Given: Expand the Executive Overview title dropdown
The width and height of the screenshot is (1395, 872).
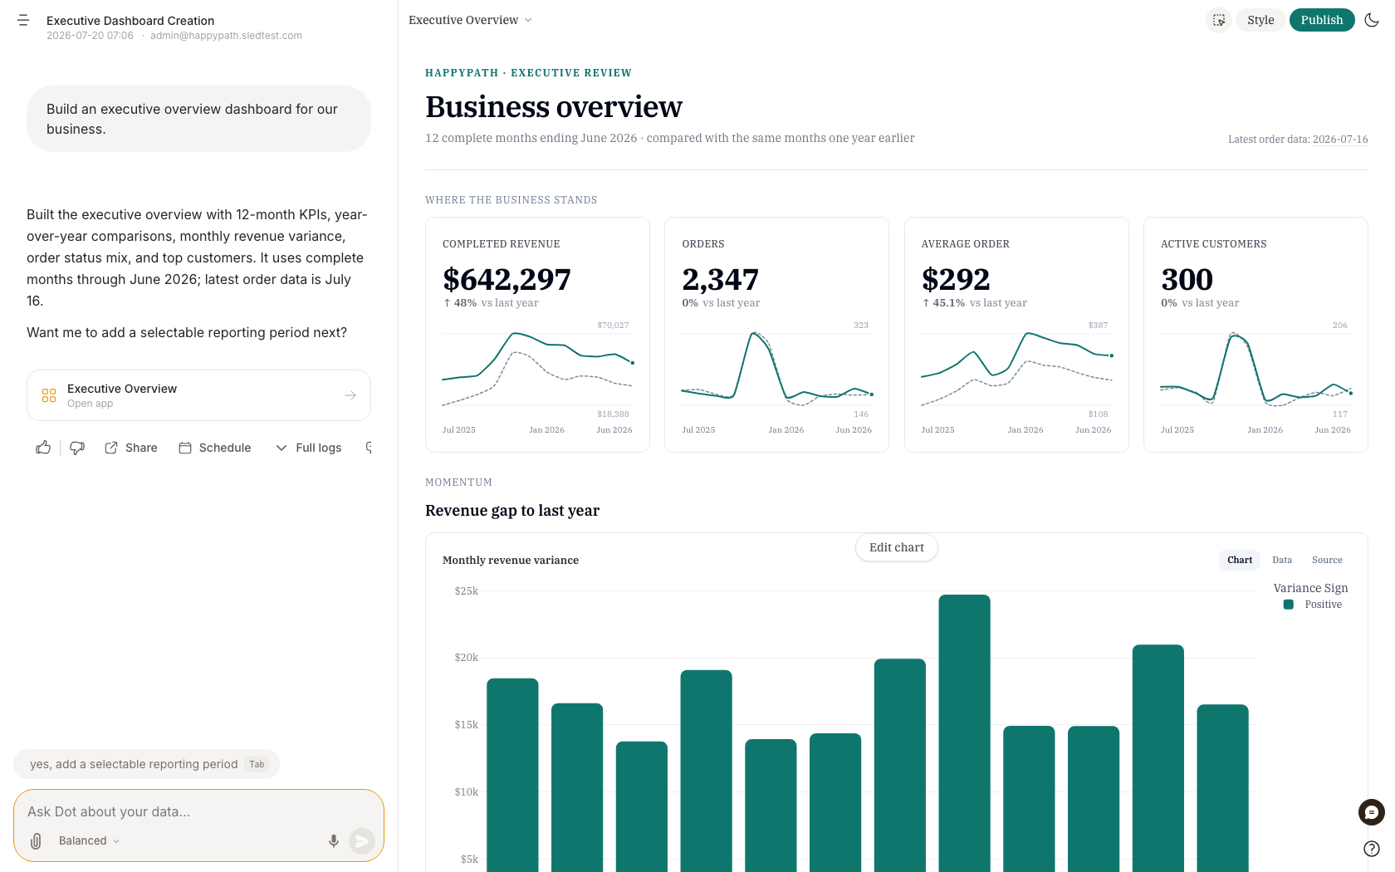Looking at the screenshot, I should tap(470, 20).
